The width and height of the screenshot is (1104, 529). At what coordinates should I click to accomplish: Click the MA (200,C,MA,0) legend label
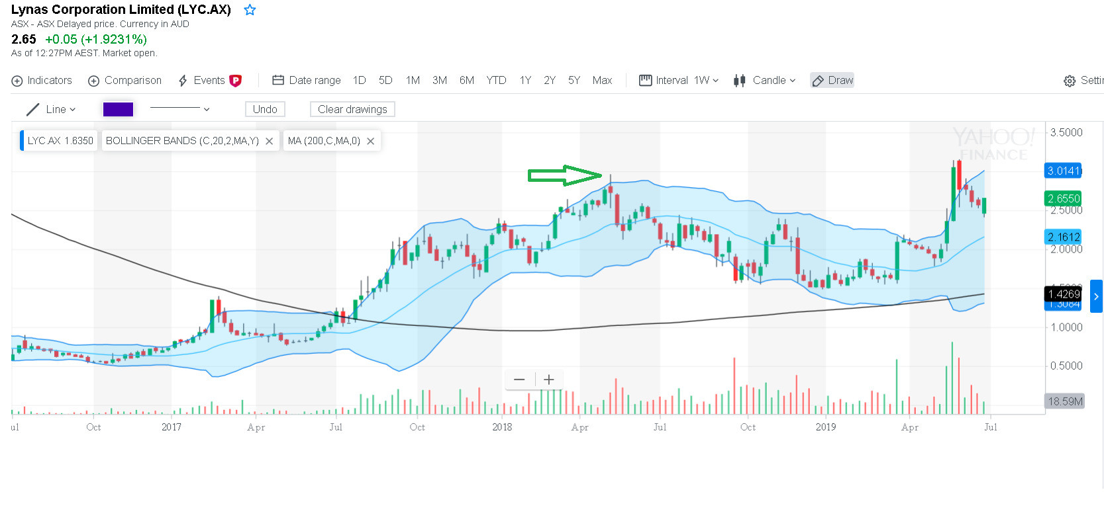324,141
